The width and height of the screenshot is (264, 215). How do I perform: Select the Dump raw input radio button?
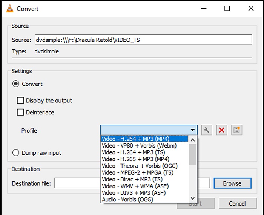click(x=16, y=153)
